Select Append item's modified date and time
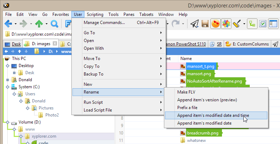 (x=216, y=115)
